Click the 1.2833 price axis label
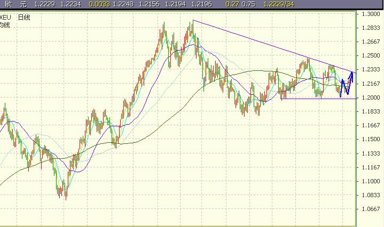This screenshot has height=227, width=384. 371,28
